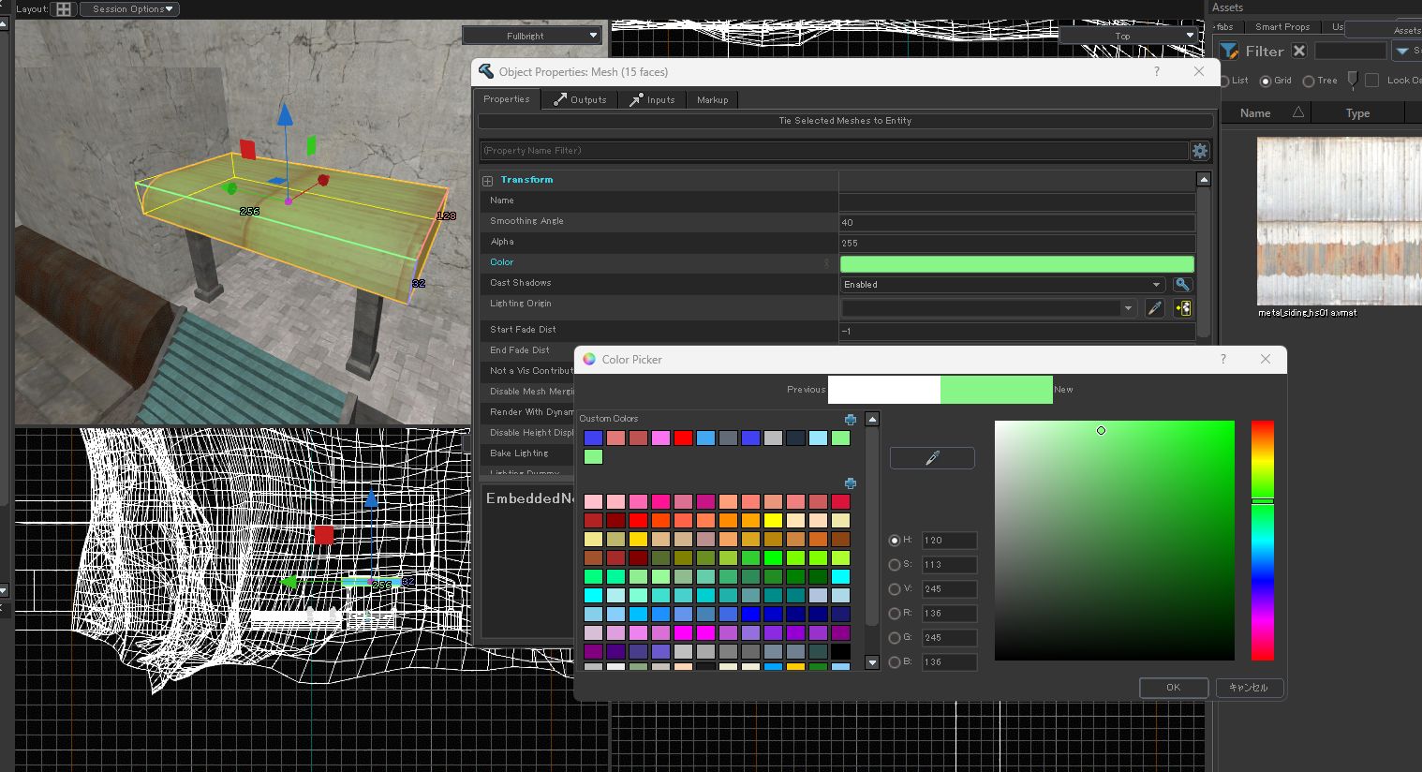
Task: Switch asset view to Tree mode
Action: coord(1309,82)
